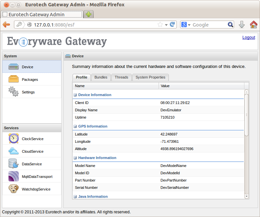Open the downloads arrow icon
Image resolution: width=260 pixels, height=217 pixels.
pyautogui.click(x=241, y=25)
